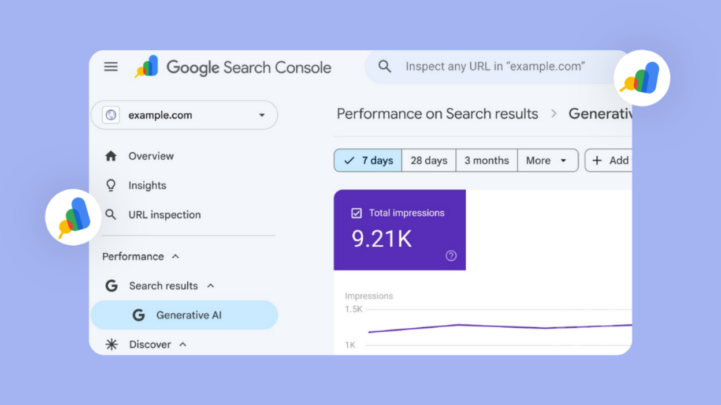
Task: Click the Add filter button
Action: point(609,160)
